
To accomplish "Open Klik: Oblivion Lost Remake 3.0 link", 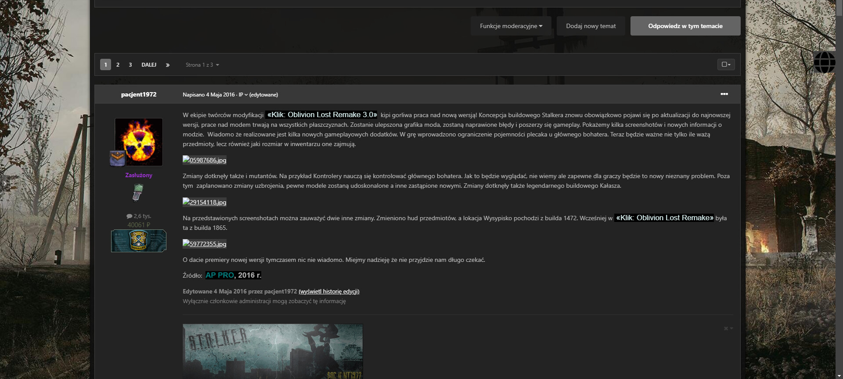I will (322, 114).
